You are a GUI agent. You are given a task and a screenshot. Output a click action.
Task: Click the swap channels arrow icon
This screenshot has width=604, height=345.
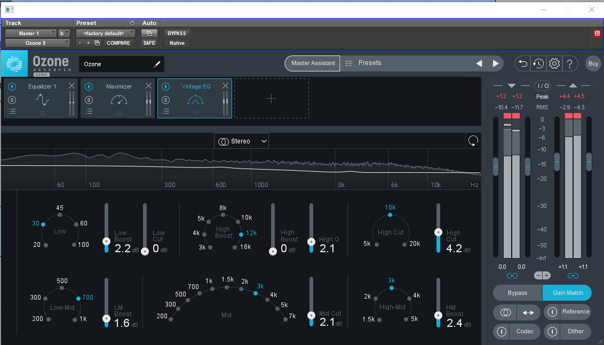point(528,312)
